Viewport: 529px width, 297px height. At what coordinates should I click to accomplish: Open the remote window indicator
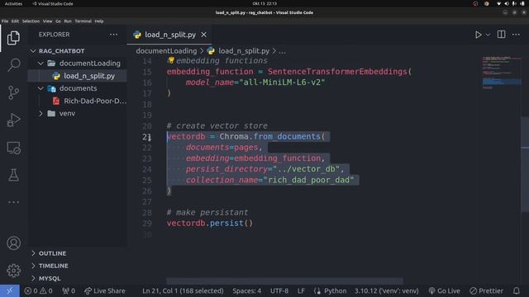[9, 290]
